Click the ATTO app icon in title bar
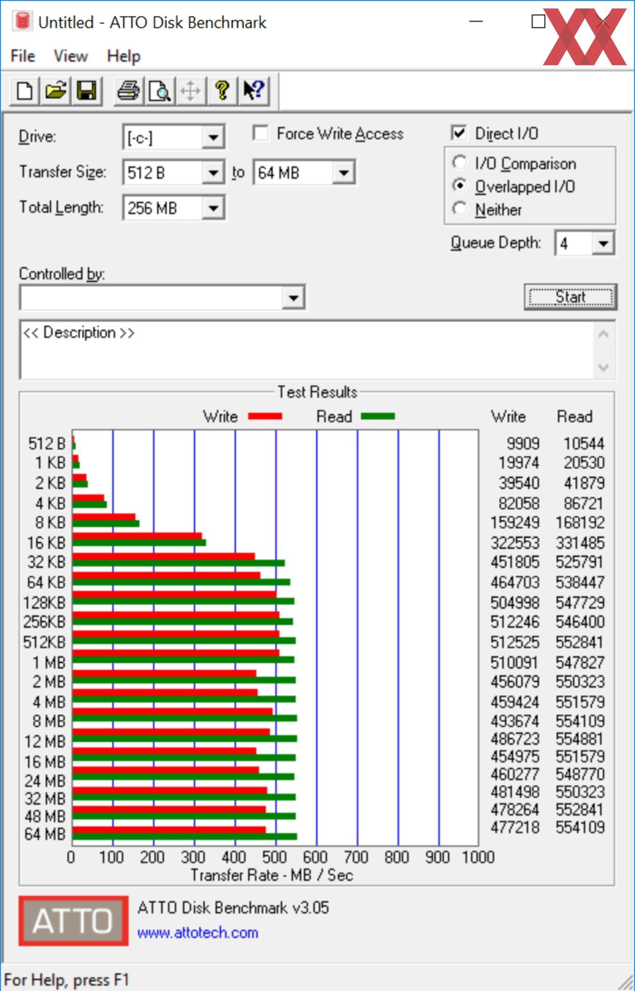Screen dimensions: 635x991 click(22, 21)
